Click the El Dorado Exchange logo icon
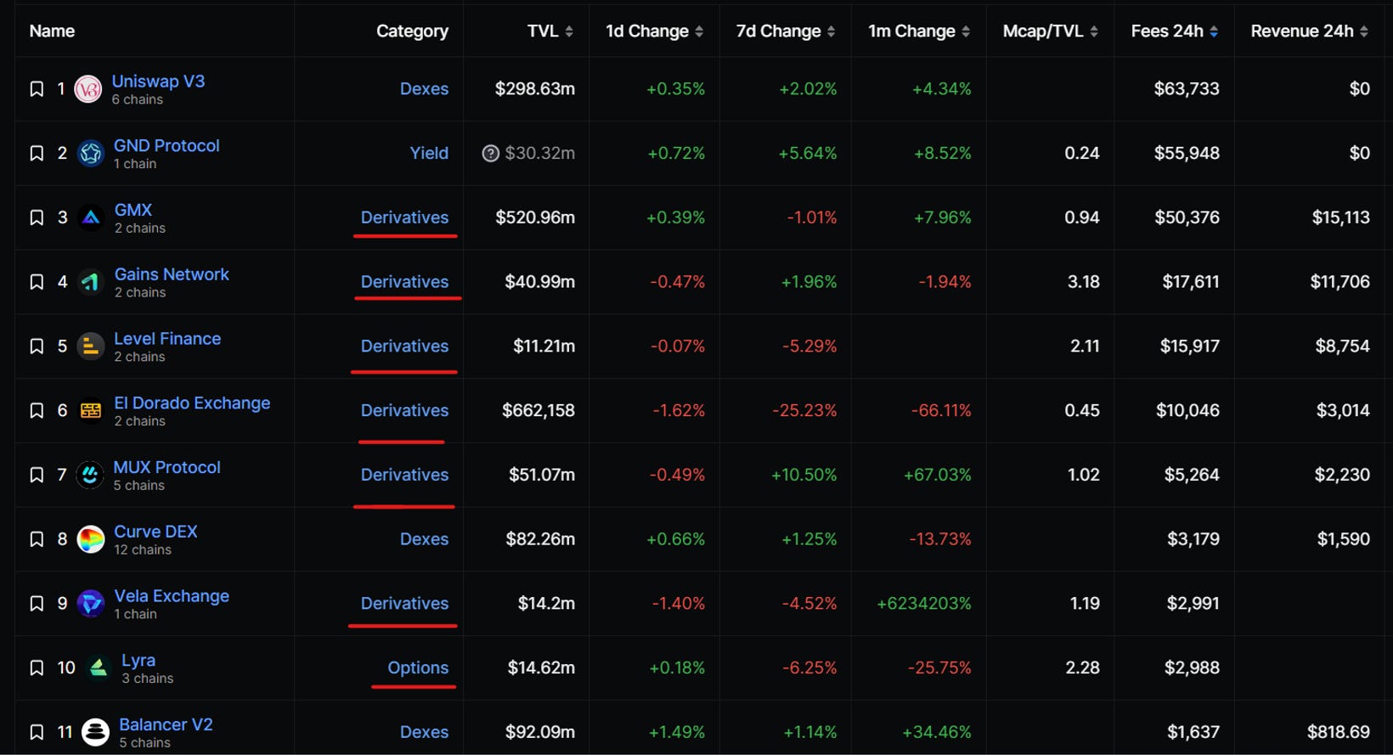The width and height of the screenshot is (1393, 755). (91, 411)
